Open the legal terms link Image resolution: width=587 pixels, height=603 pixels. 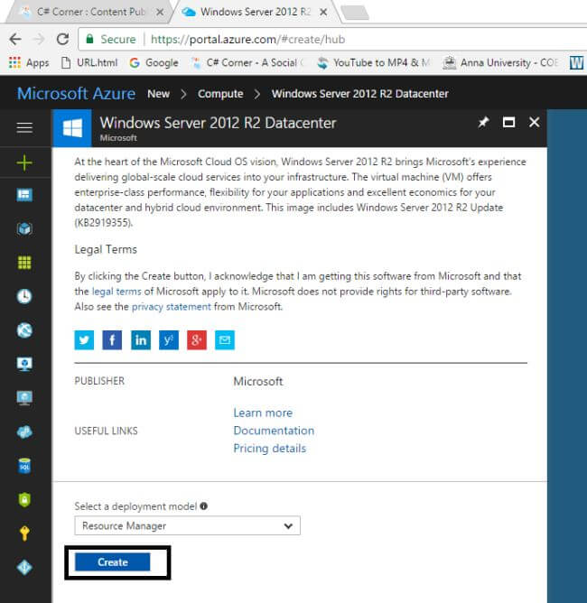[116, 292]
